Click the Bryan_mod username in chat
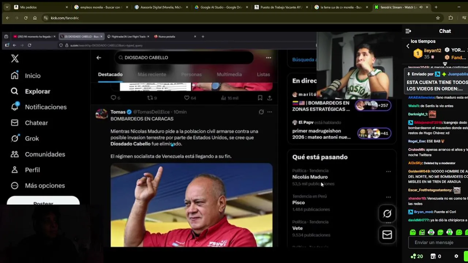The width and height of the screenshot is (468, 263). (x=423, y=212)
